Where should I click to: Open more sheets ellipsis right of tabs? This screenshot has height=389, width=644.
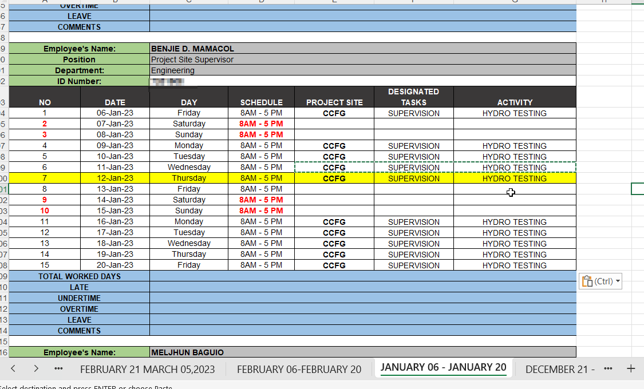[609, 368]
